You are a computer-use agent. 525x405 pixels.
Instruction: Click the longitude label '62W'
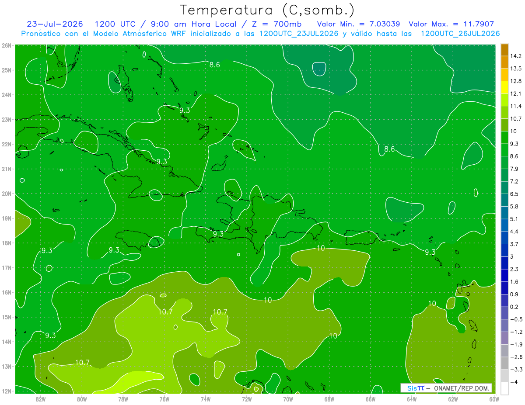point(453,399)
